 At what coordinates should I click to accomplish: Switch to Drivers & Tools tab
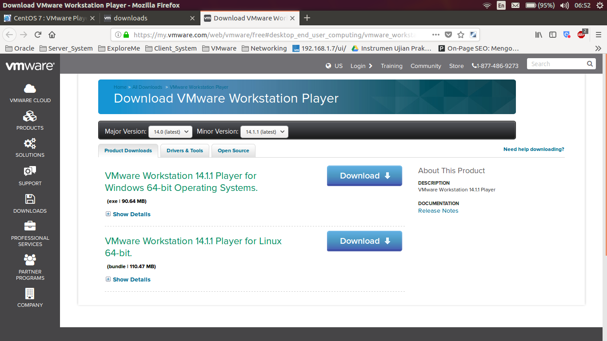[184, 151]
